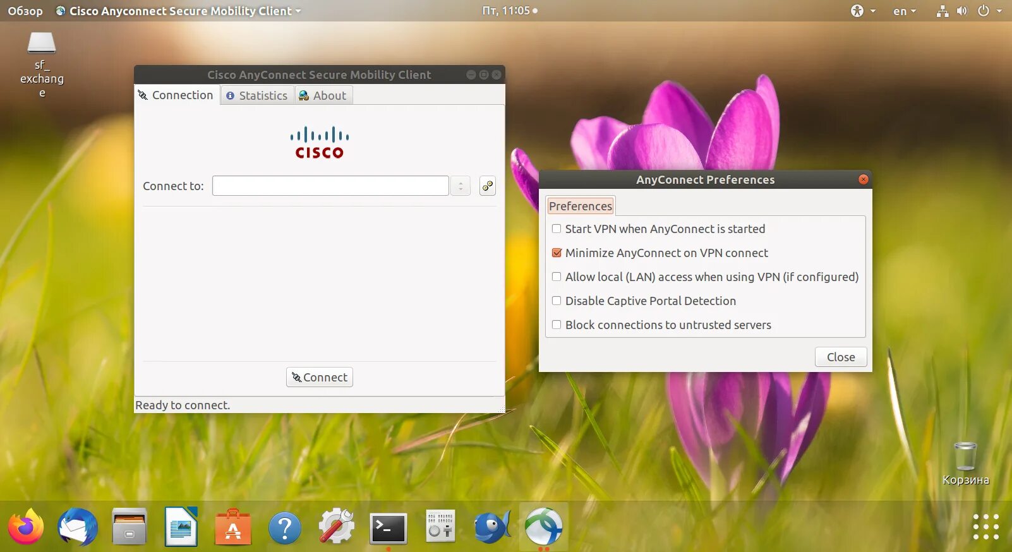
Task: Open accessibility menu in top bar
Action: 863,11
